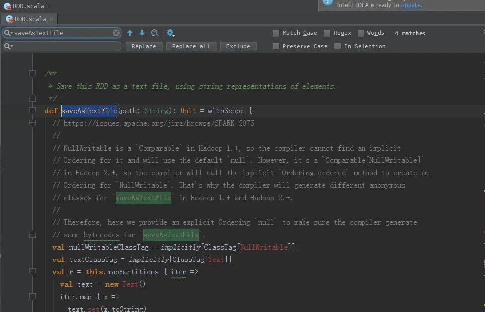Screen dimensions: 485x312
Task: Follow the update link in the notification
Action: pos(411,5)
